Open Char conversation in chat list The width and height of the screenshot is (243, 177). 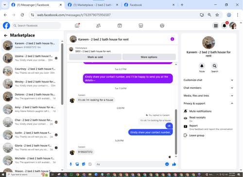[31, 122]
